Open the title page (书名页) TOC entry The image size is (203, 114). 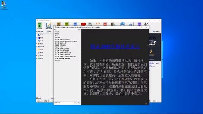(57, 32)
